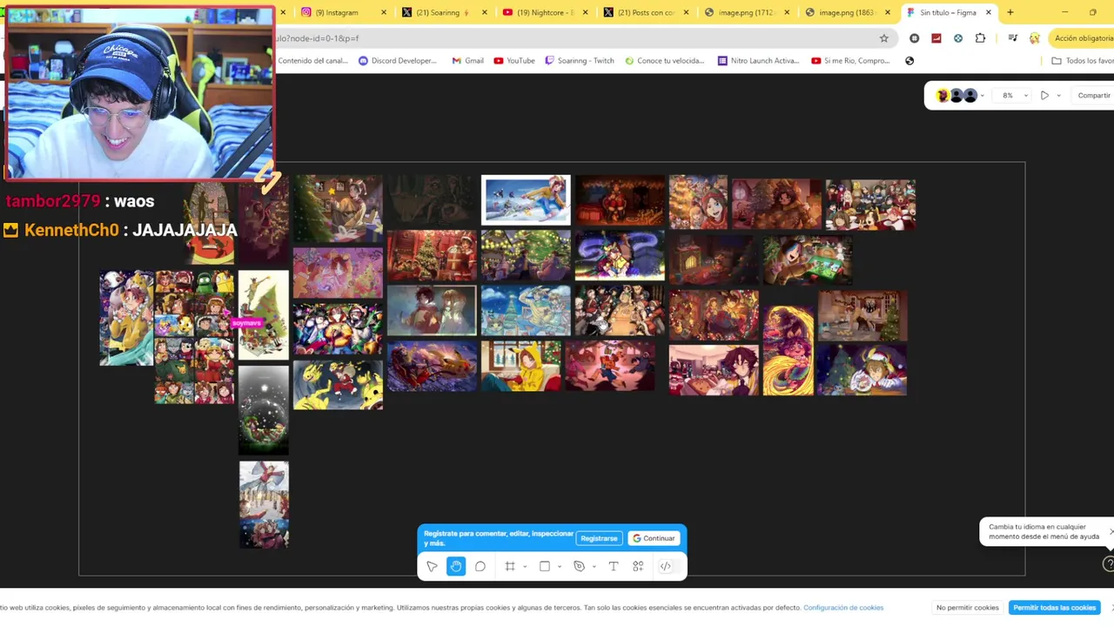Select the Rectangle shape tool
The height and width of the screenshot is (627, 1114).
[x=545, y=566]
